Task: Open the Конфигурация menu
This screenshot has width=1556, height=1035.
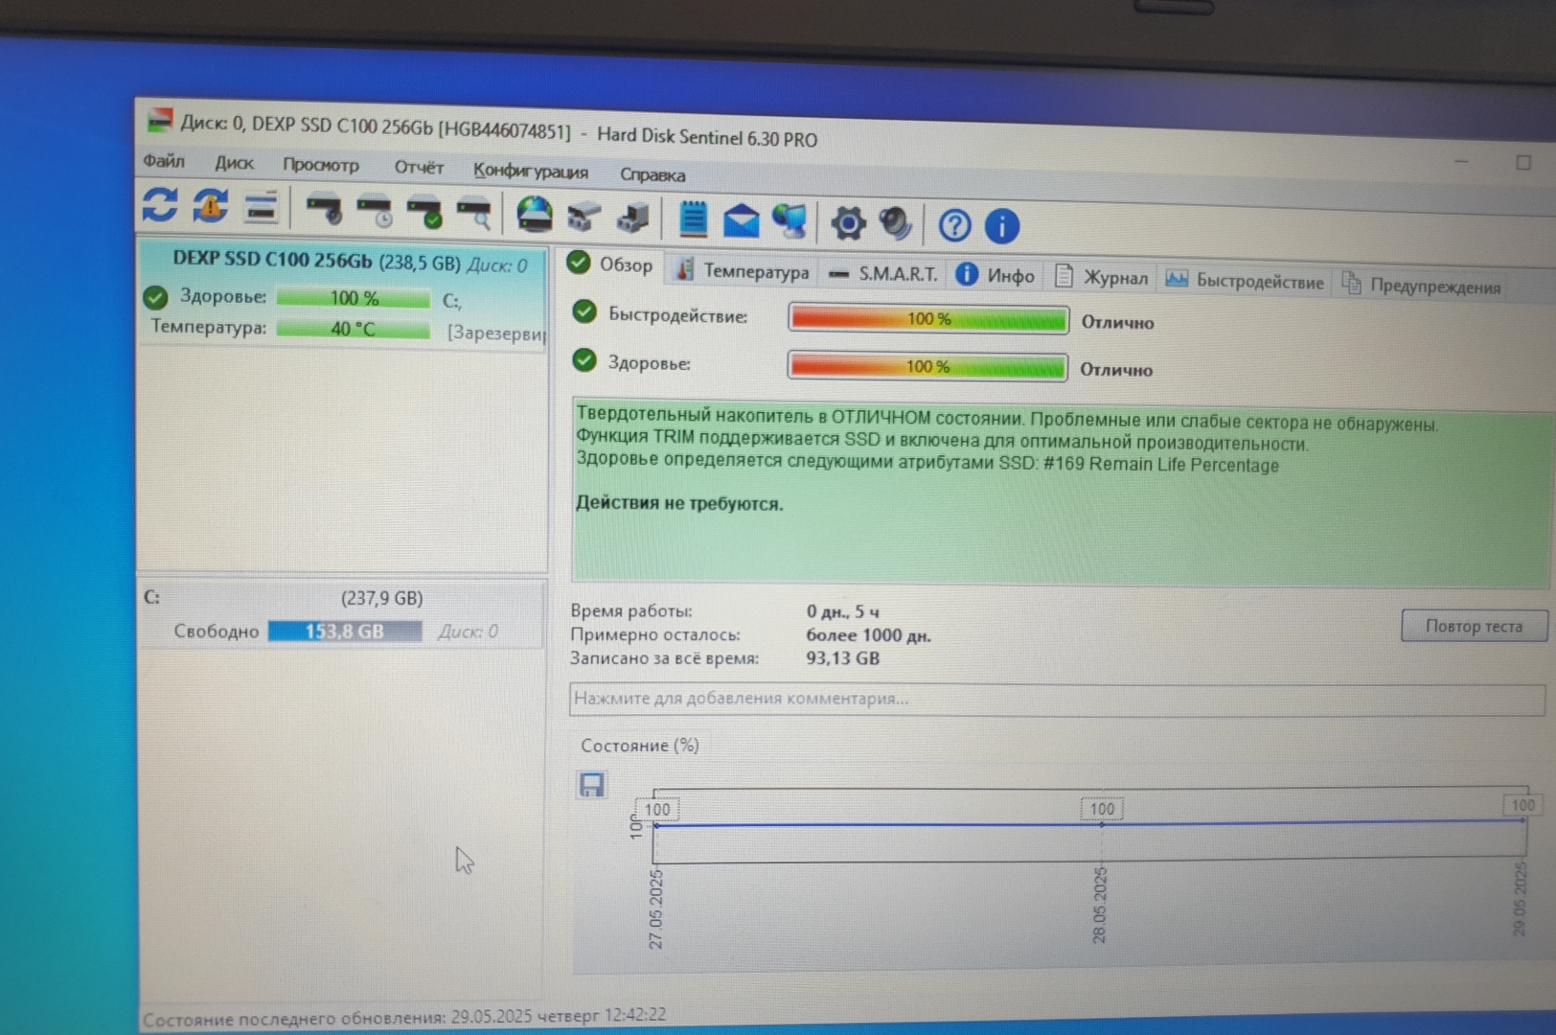Action: point(531,171)
